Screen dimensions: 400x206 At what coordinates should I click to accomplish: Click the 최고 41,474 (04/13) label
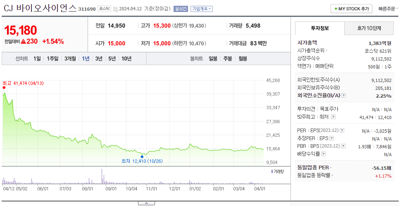tap(23, 83)
